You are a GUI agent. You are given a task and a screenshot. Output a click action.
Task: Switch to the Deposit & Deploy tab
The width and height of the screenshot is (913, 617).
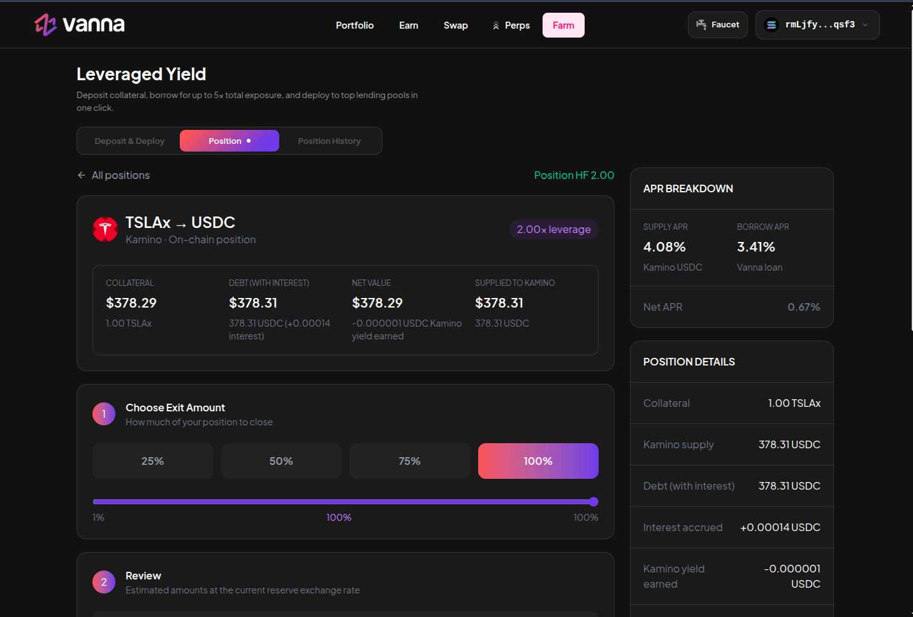tap(129, 141)
